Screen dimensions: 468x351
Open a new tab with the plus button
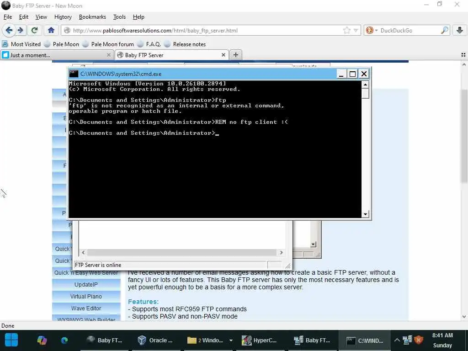pos(236,55)
